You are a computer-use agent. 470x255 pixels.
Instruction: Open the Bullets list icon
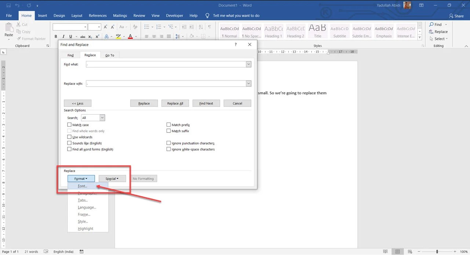[146, 27]
